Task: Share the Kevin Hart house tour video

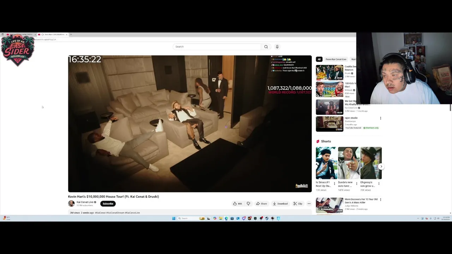Action: [262, 204]
